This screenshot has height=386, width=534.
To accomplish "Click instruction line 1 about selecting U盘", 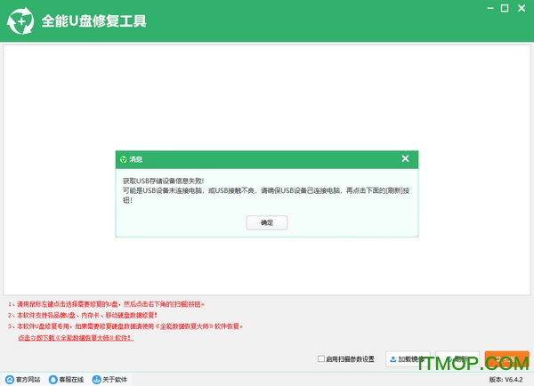I will coord(106,304).
